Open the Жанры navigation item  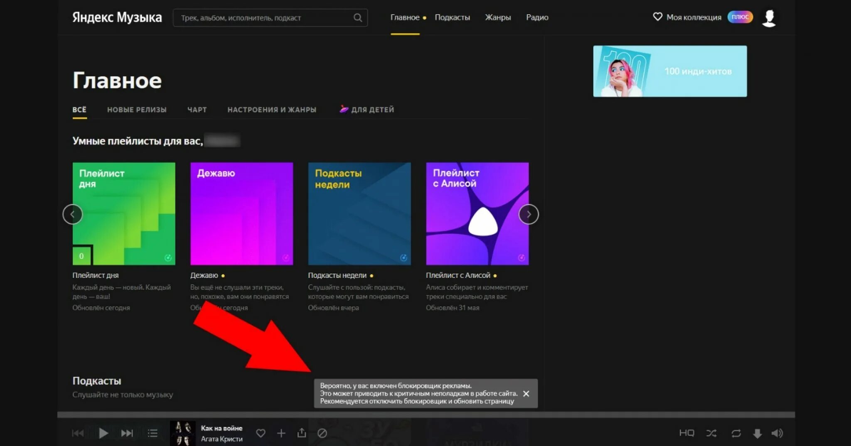click(x=498, y=17)
